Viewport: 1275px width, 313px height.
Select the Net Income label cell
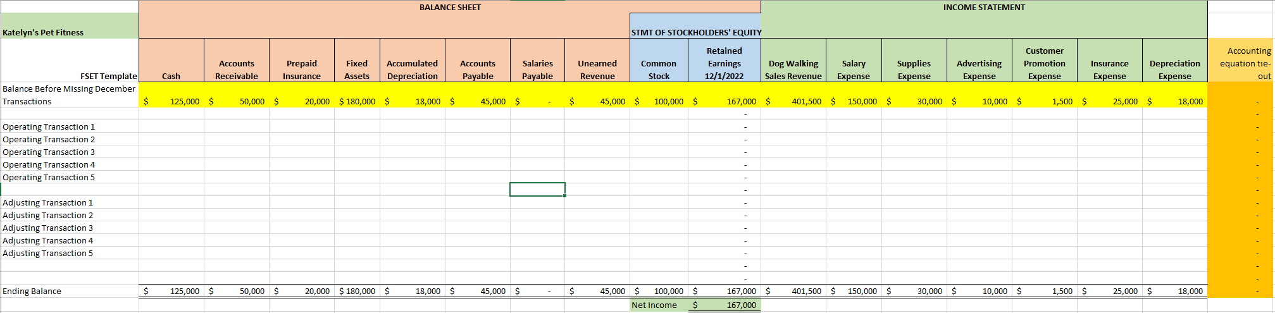pyautogui.click(x=659, y=305)
